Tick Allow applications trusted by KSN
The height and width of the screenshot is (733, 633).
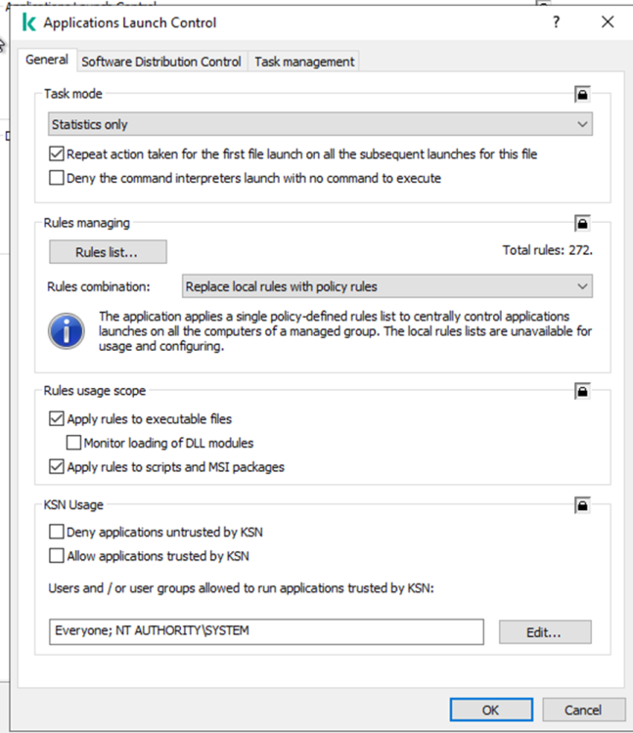[x=56, y=556]
